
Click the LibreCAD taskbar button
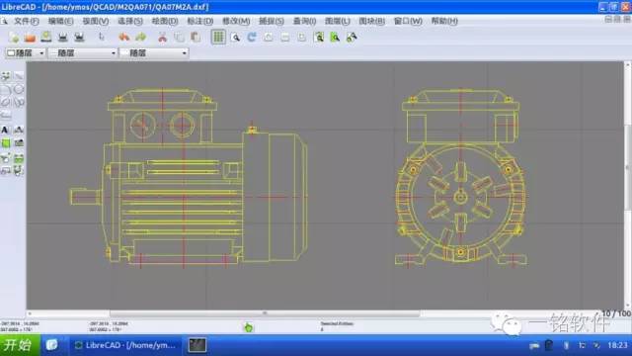coord(125,345)
